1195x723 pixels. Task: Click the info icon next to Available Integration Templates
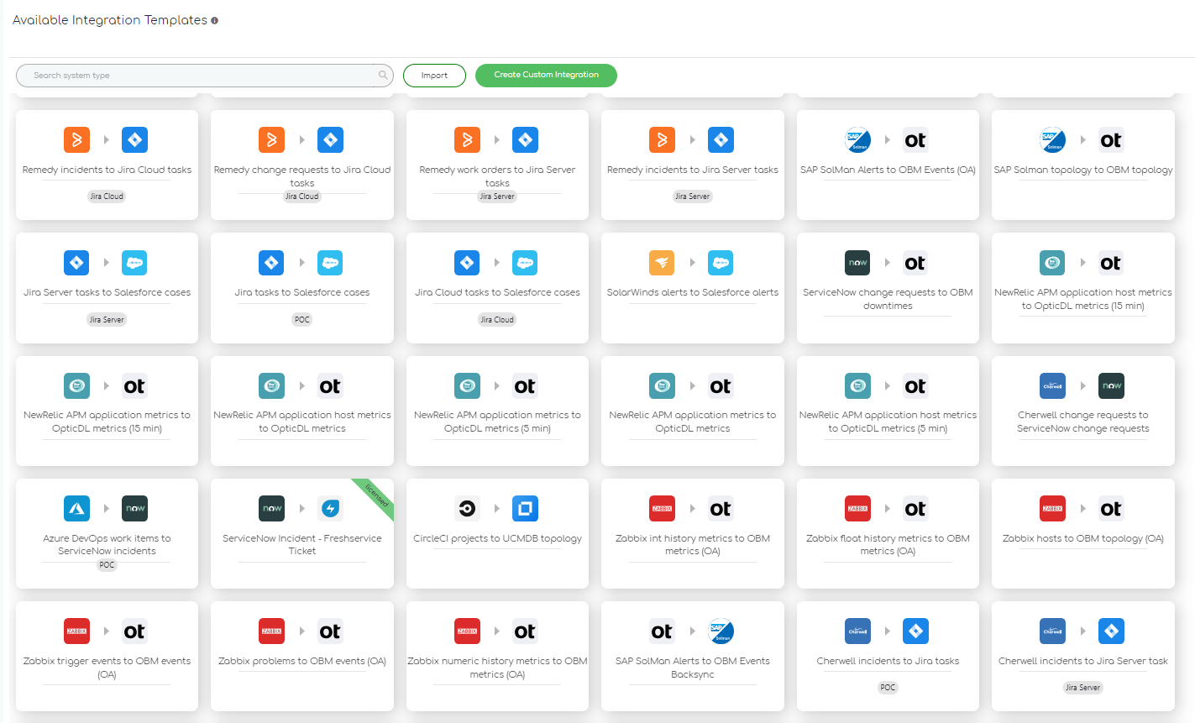(214, 19)
